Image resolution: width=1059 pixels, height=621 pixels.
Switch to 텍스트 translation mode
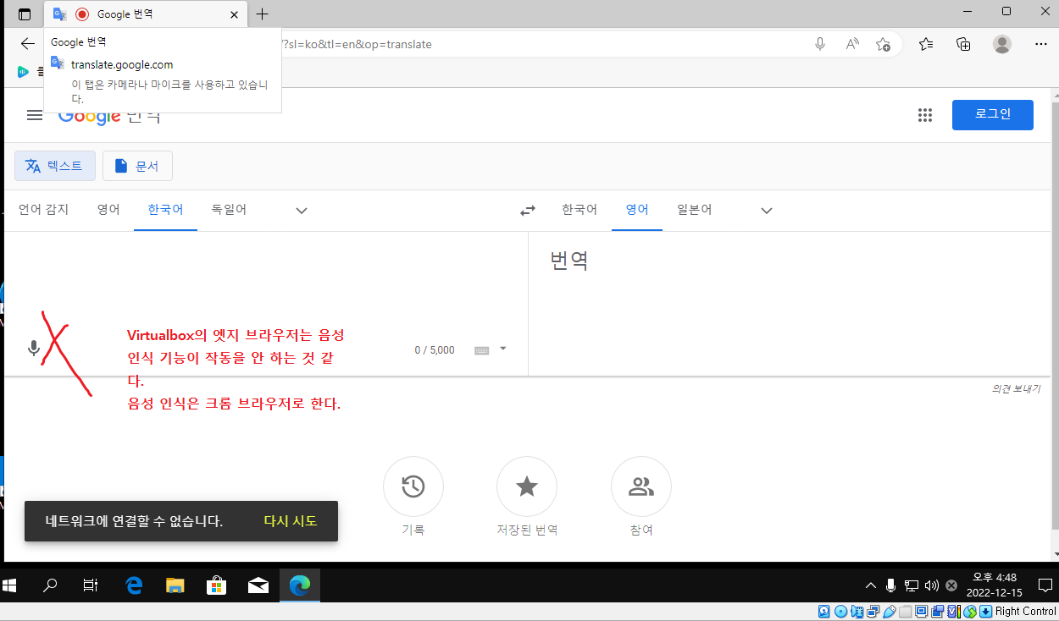[x=55, y=166]
